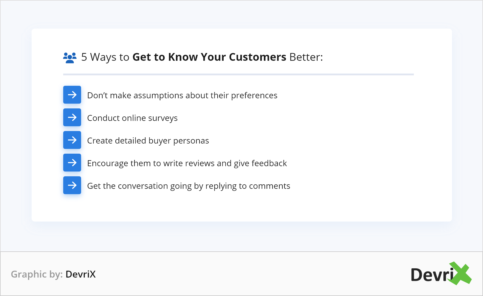Click the "DevriX" credit text in footer
The height and width of the screenshot is (296, 483).
pyautogui.click(x=80, y=274)
